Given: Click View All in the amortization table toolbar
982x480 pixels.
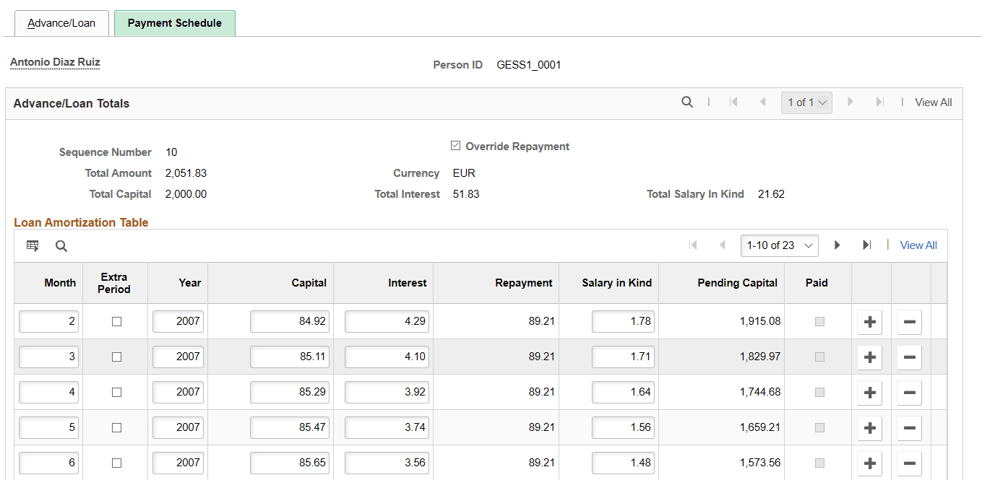Looking at the screenshot, I should (x=918, y=245).
